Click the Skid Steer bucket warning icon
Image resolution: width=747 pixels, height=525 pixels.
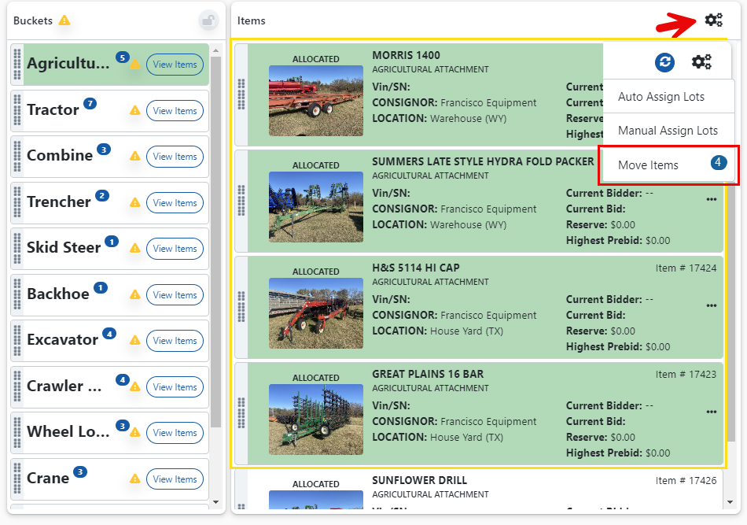click(x=134, y=249)
